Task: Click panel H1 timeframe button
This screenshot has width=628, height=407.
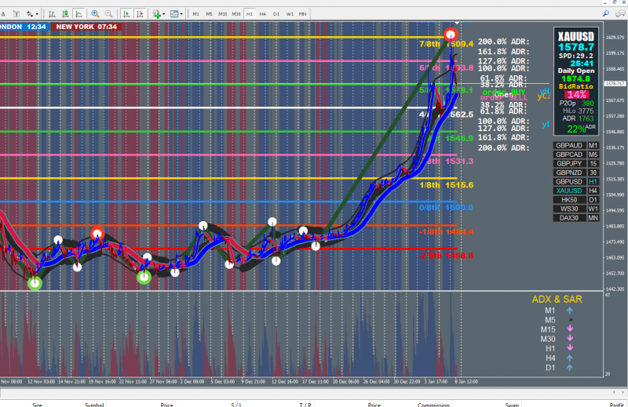Action: point(593,182)
